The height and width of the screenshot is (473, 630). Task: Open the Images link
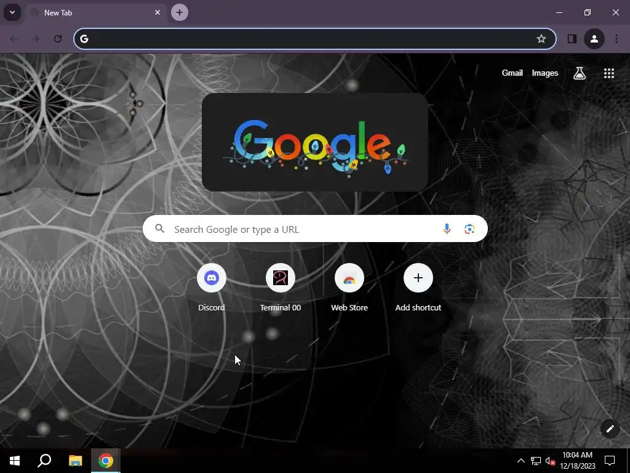[x=545, y=73]
